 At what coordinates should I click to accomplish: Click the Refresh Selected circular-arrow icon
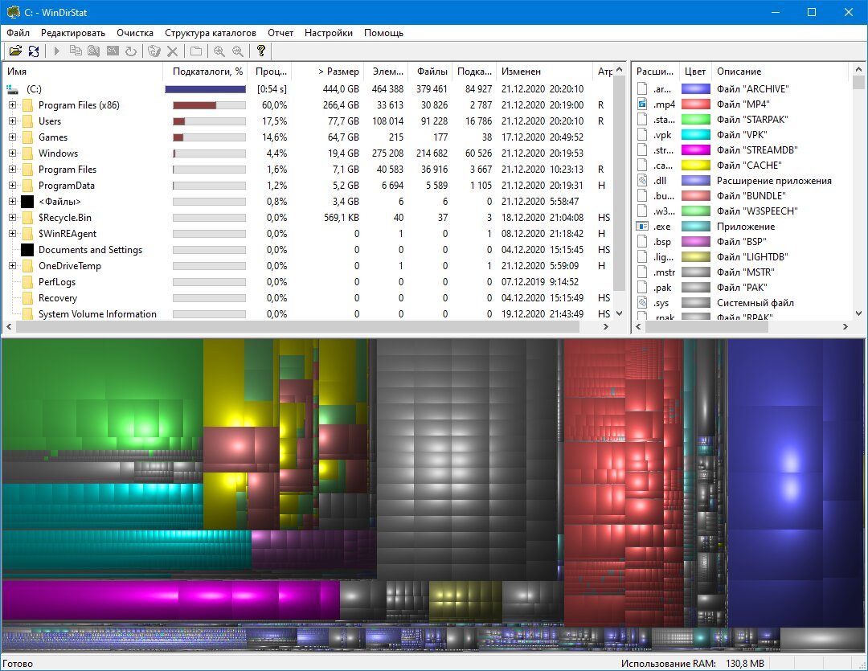tap(131, 51)
